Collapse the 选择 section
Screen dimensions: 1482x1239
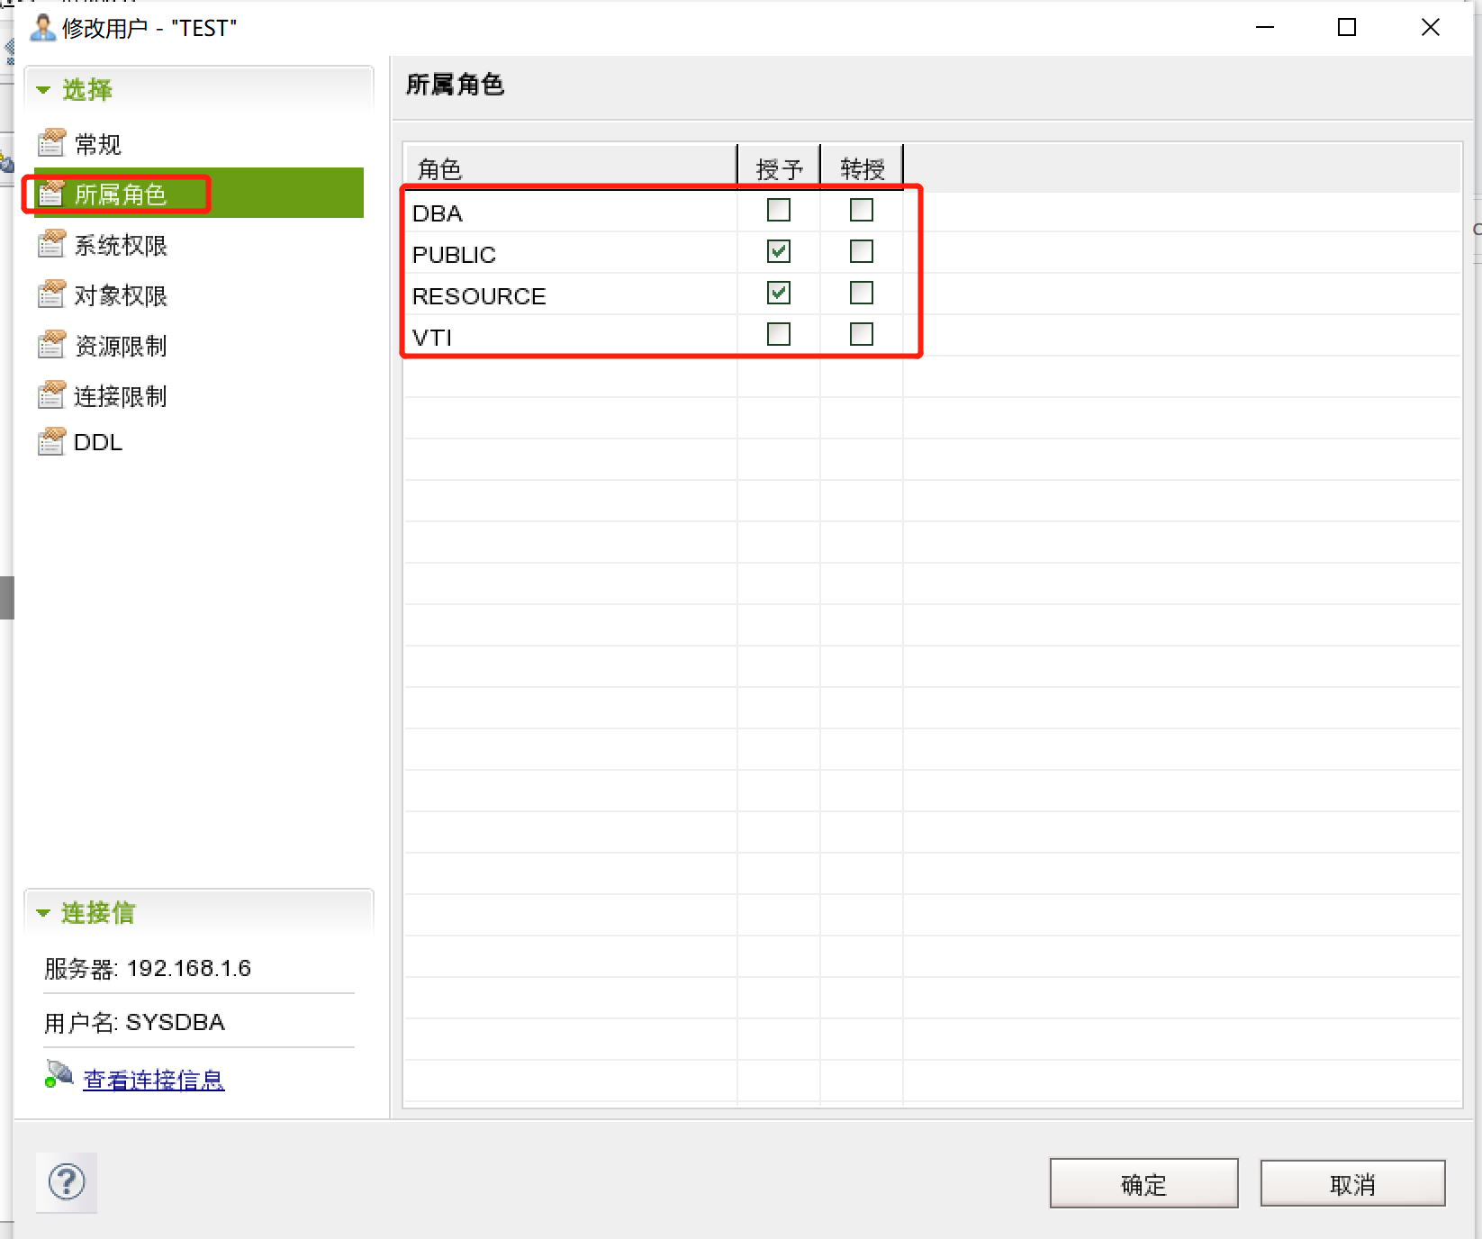coord(41,89)
